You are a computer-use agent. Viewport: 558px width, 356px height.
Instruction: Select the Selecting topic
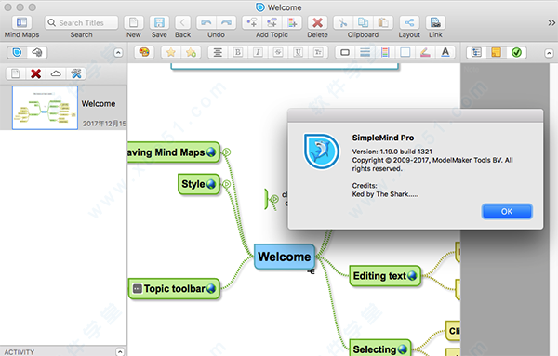[x=380, y=349]
